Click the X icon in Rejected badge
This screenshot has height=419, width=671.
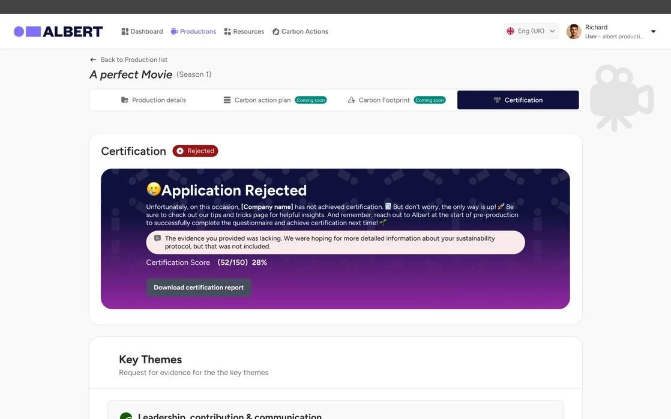pos(180,151)
